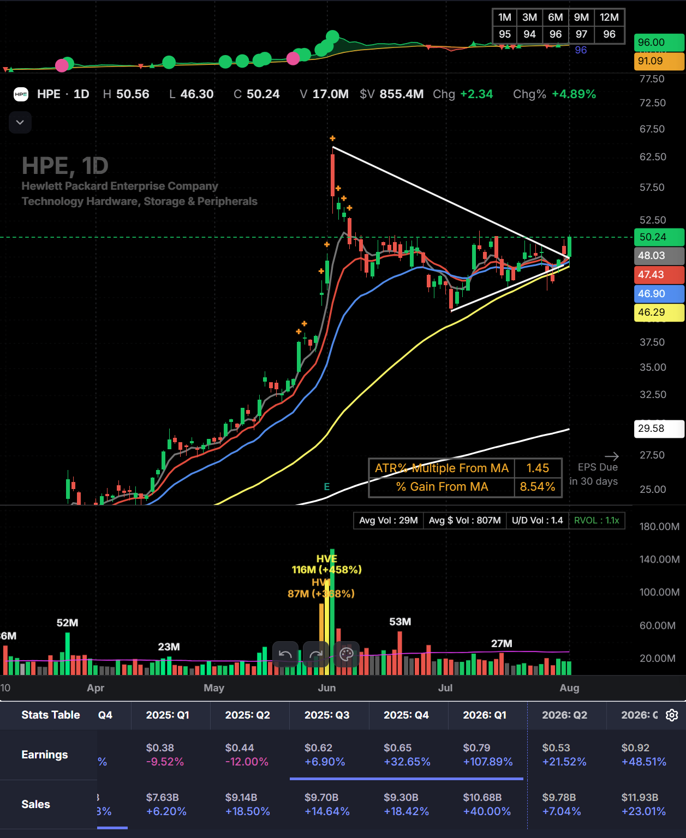The height and width of the screenshot is (838, 686).
Task: Click the U/D Vol : 1.4 stat
Action: (538, 521)
